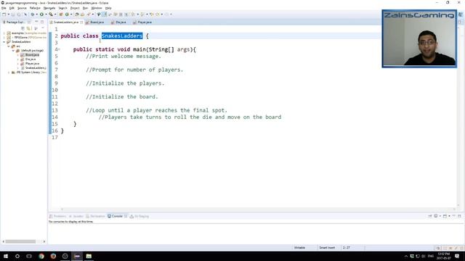The width and height of the screenshot is (465, 261).
Task: Open the External Tools dropdown arrow
Action: click(55, 14)
